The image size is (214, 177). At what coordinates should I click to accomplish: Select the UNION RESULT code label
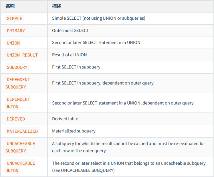tap(22, 55)
